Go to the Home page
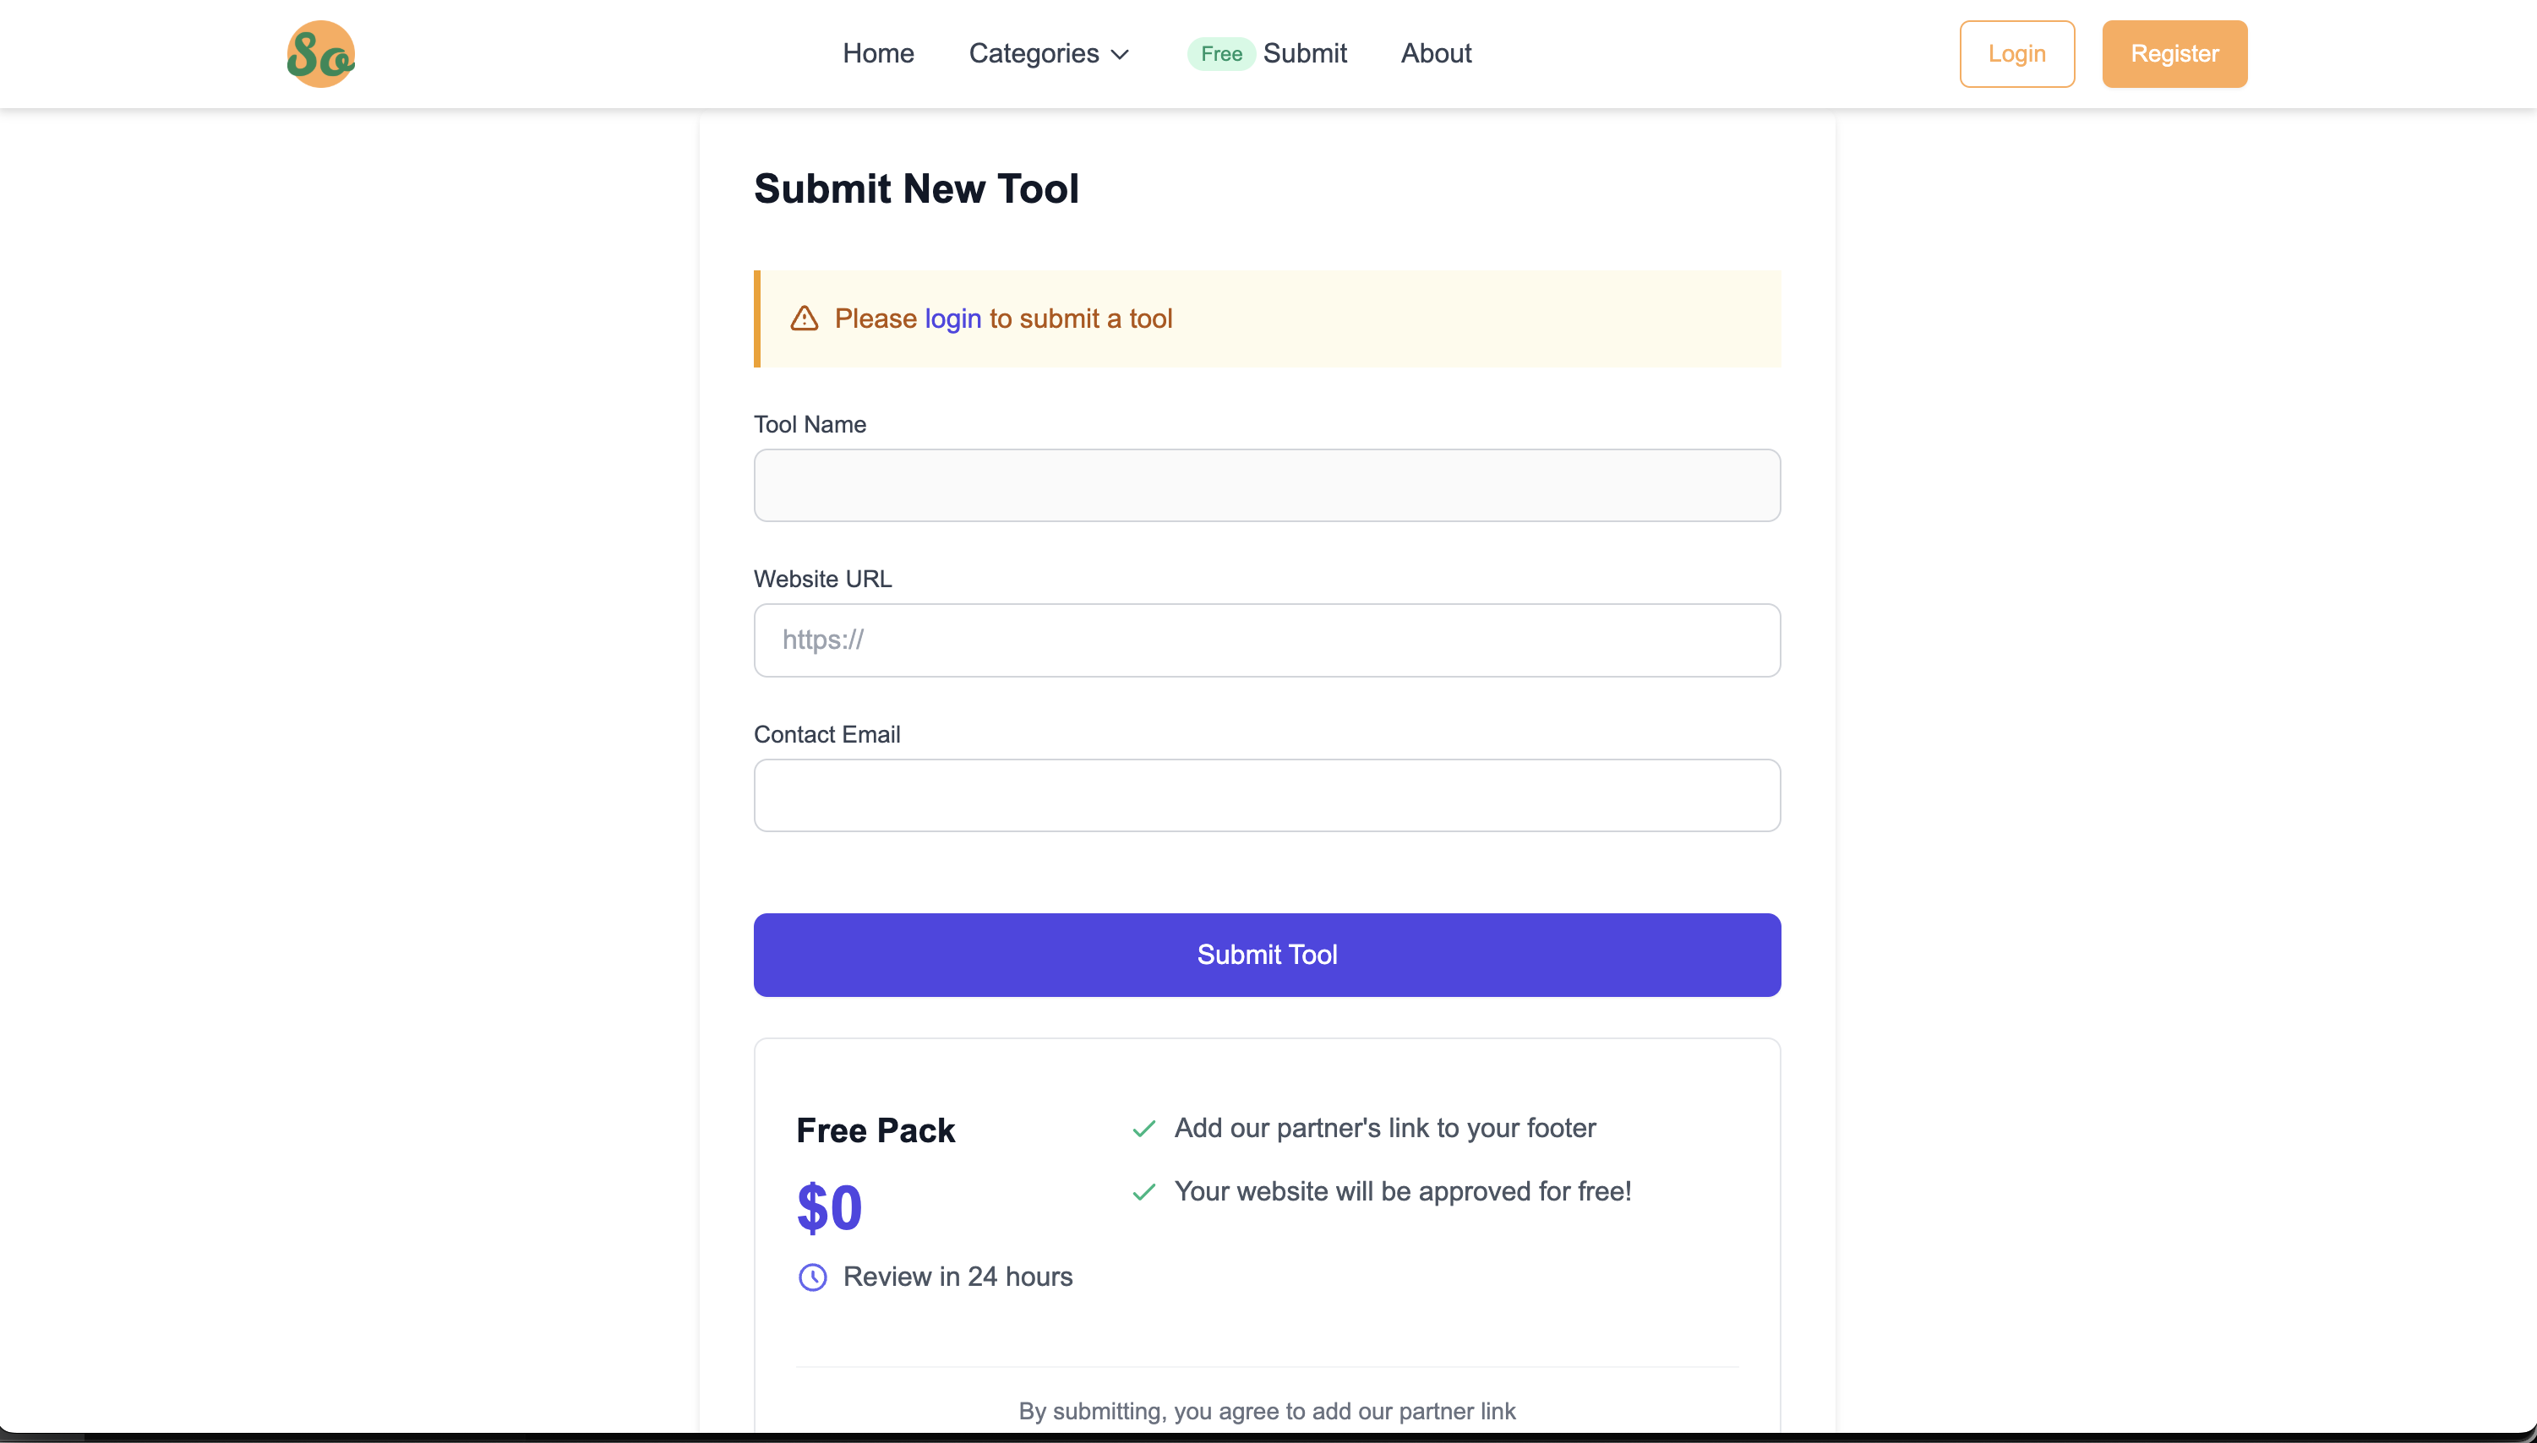 [x=878, y=53]
